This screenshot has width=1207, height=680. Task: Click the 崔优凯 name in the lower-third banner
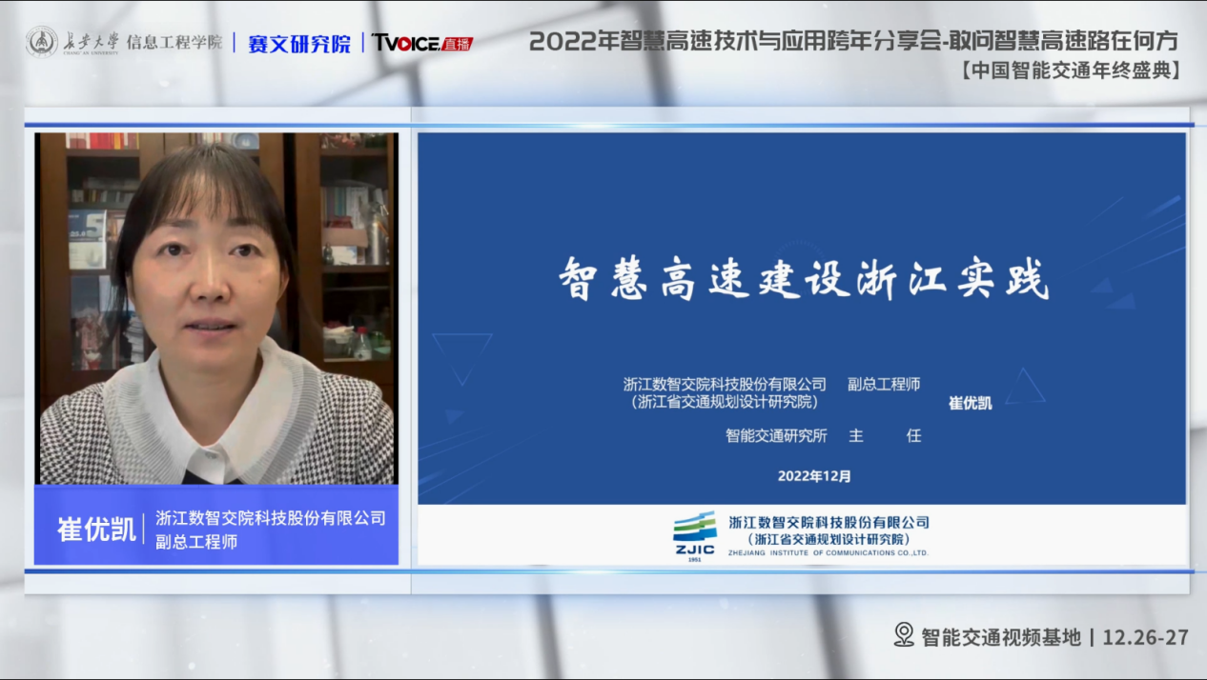[96, 530]
